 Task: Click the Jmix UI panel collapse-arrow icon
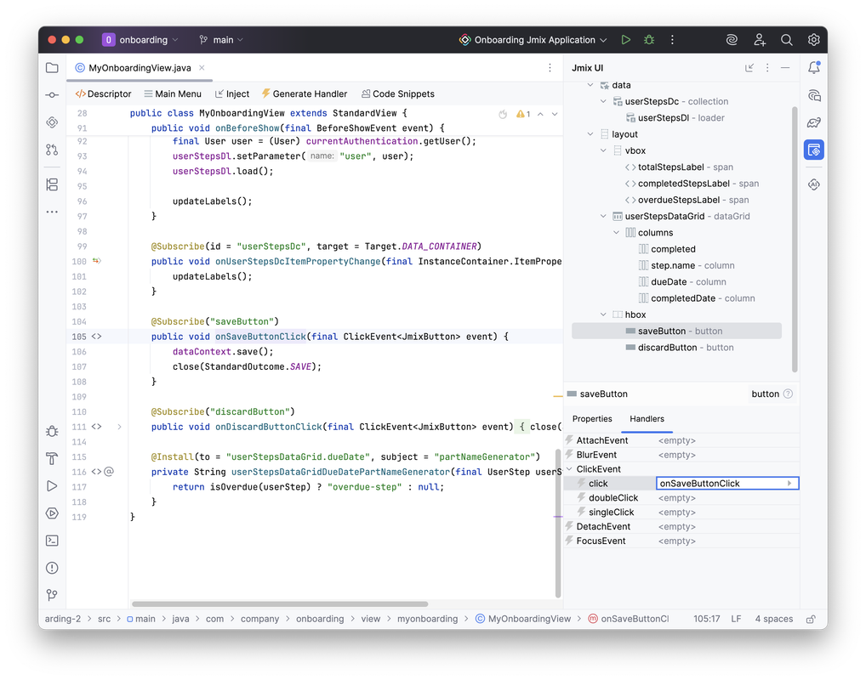[x=749, y=68]
